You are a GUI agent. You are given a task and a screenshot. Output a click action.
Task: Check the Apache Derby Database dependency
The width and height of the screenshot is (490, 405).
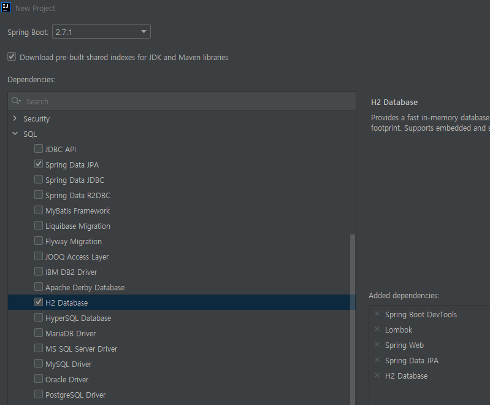point(39,287)
